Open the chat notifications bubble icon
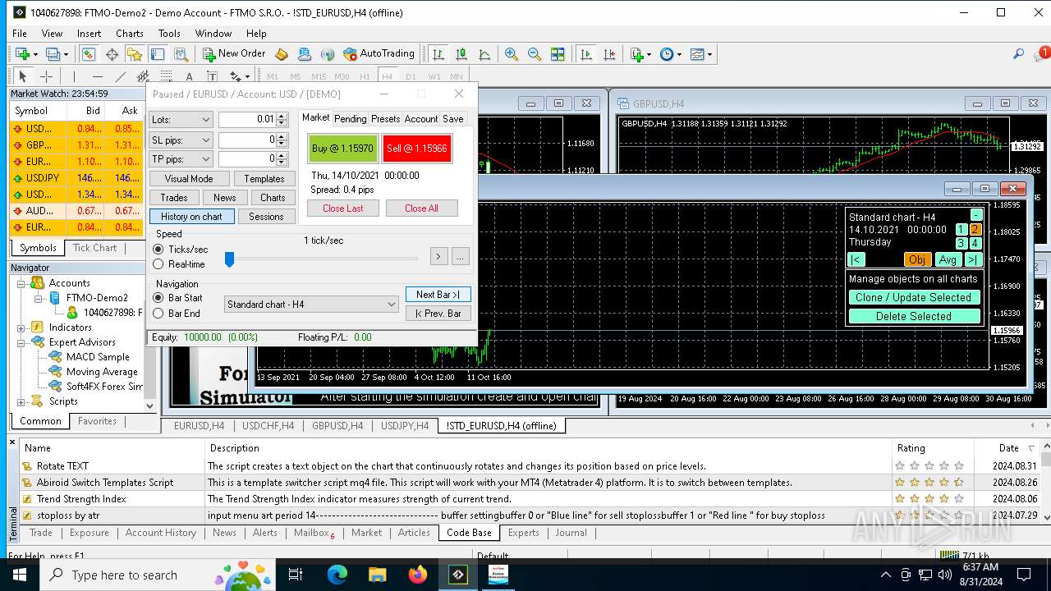1051x591 pixels. [x=1042, y=54]
